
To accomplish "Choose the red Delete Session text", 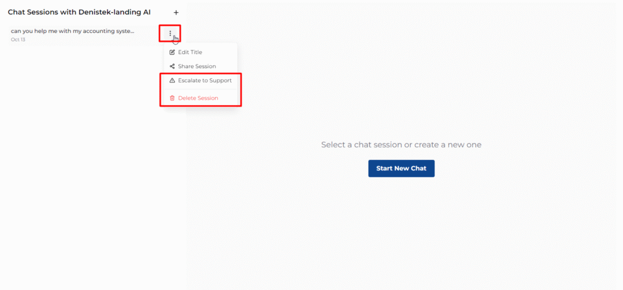I will [198, 98].
